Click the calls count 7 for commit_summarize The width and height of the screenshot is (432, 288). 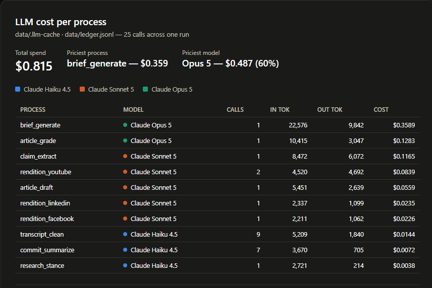(258, 250)
